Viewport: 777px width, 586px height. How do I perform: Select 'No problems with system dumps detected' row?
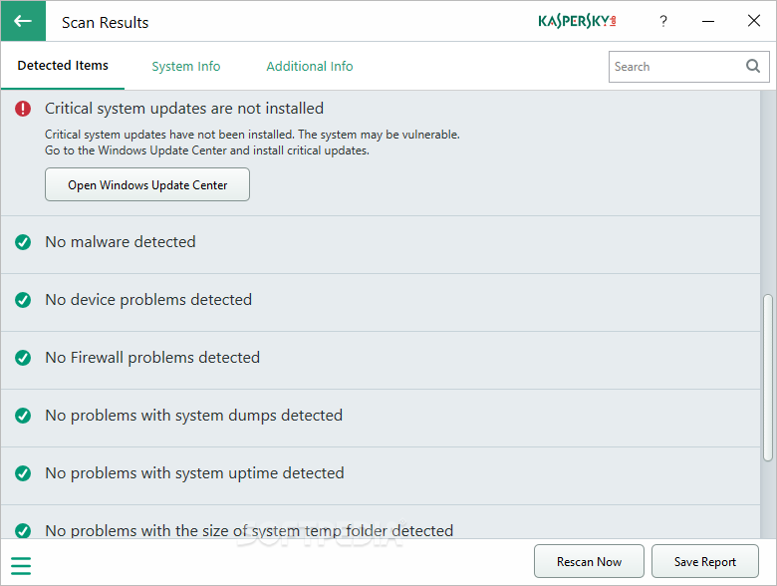tap(381, 418)
